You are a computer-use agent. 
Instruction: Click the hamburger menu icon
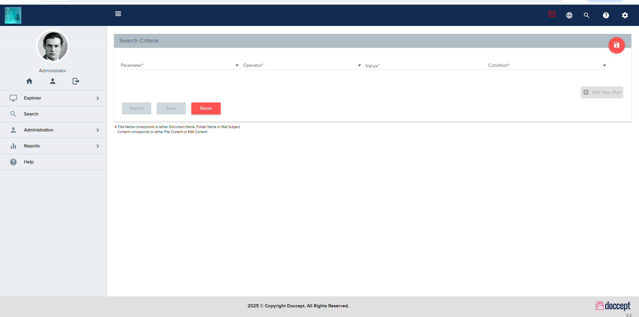coord(118,14)
